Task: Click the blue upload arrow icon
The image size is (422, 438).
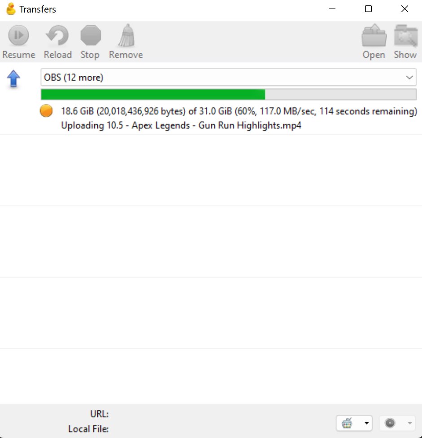Action: (13, 78)
